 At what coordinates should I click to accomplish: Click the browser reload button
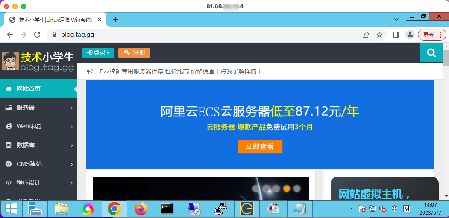coord(37,35)
